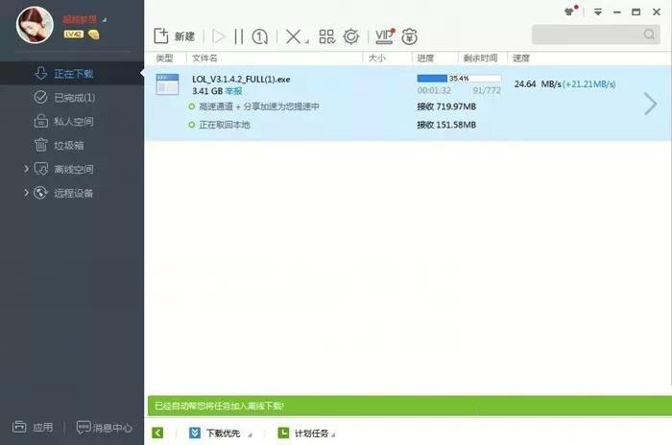
Task: Click the magnifier search icon
Action: pos(649,35)
